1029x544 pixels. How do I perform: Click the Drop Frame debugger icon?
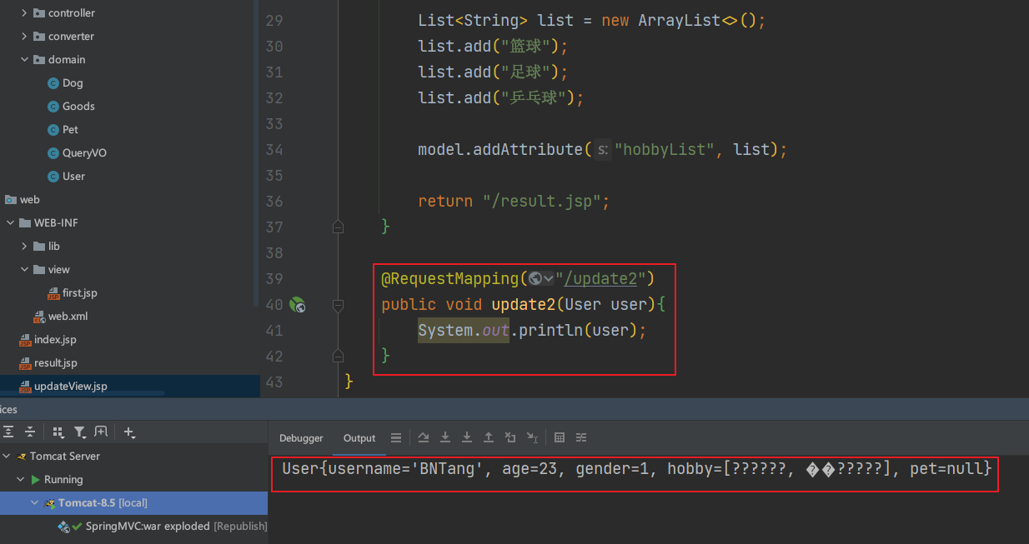510,437
